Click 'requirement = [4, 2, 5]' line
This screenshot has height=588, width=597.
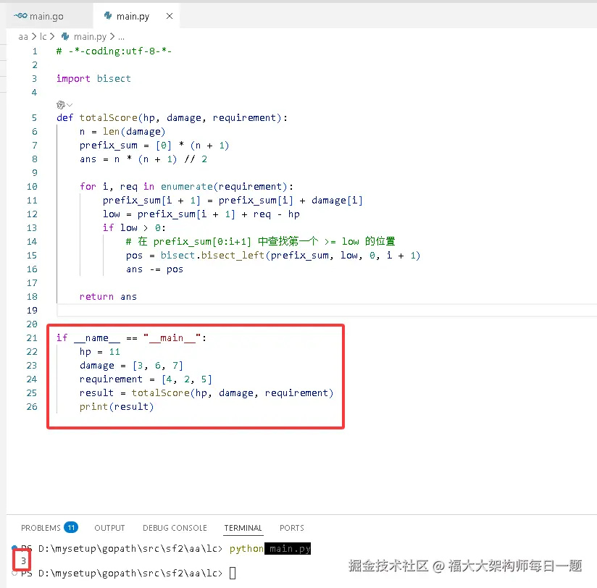click(x=146, y=379)
